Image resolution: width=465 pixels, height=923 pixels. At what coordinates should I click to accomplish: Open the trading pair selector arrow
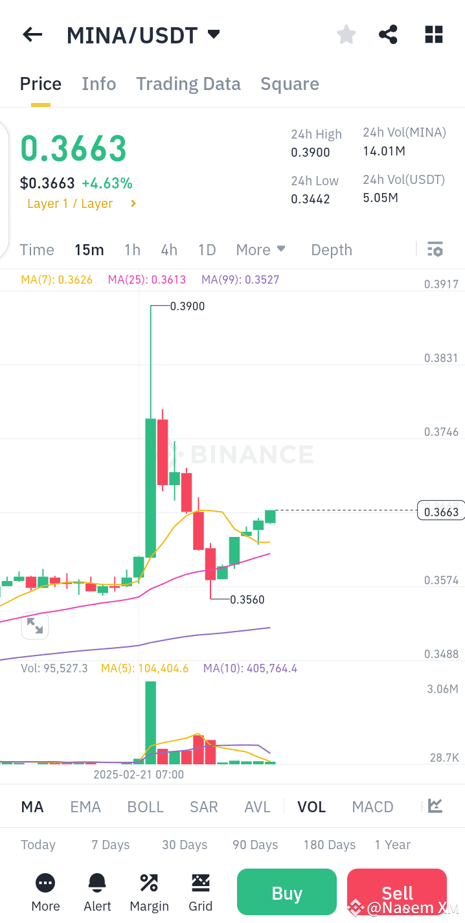214,35
